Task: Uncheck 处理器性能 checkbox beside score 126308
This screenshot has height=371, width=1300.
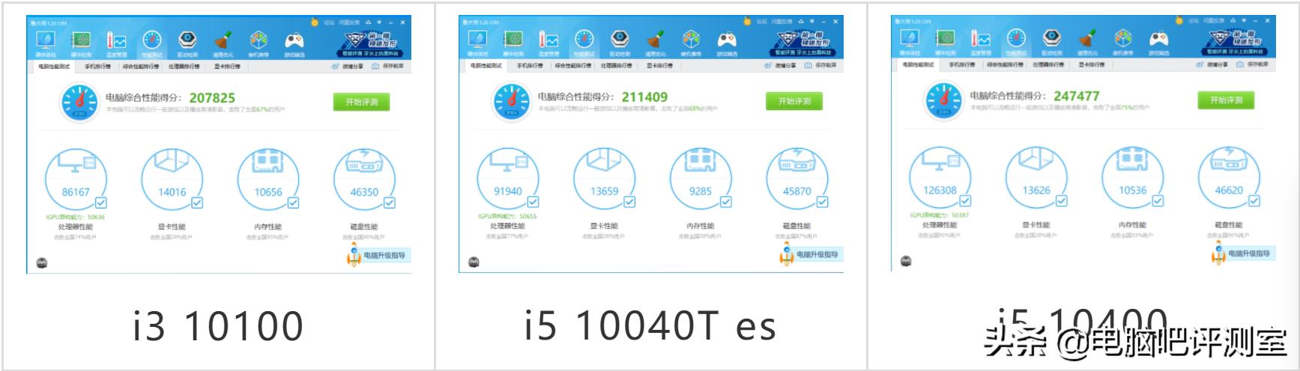Action: (966, 200)
